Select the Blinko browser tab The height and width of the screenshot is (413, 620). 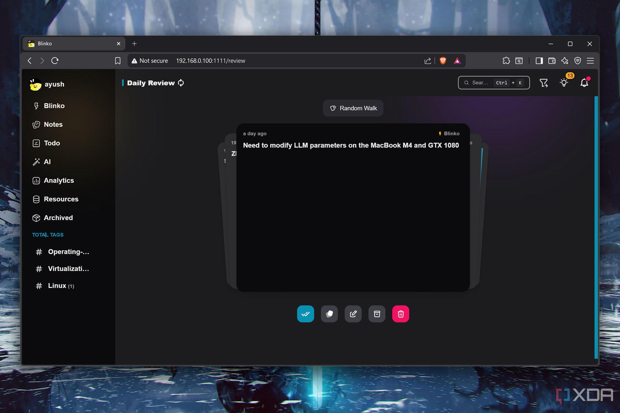(x=74, y=44)
